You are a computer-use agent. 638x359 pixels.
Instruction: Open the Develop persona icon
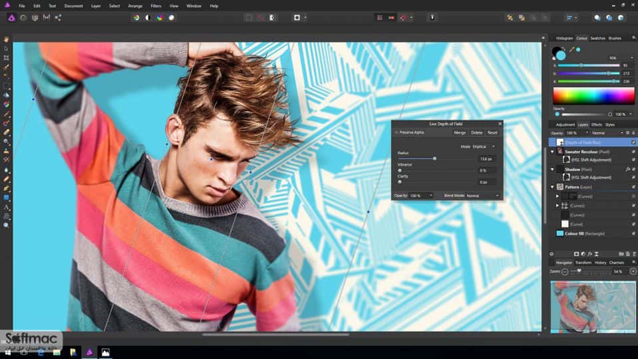35,17
